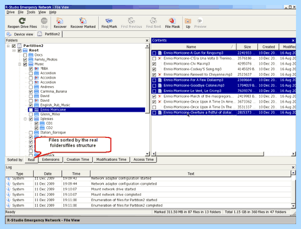Select the Carmina_Burana folder row
The width and height of the screenshot is (301, 229).
[x=54, y=92]
